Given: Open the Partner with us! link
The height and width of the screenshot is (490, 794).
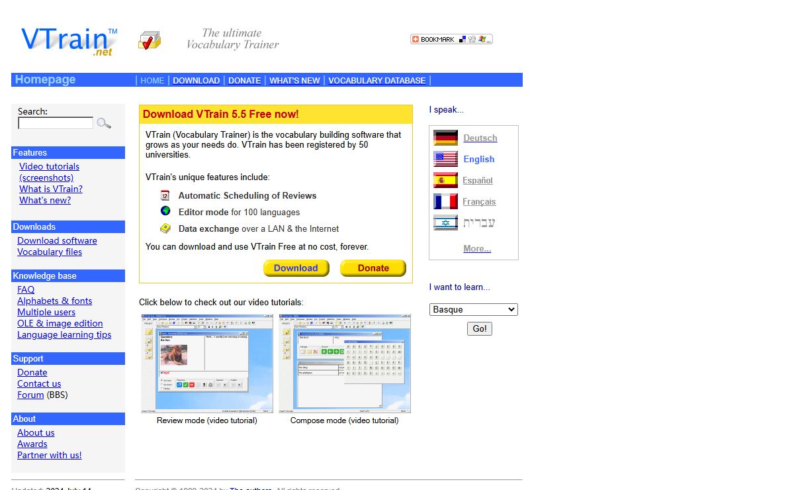Looking at the screenshot, I should (50, 455).
